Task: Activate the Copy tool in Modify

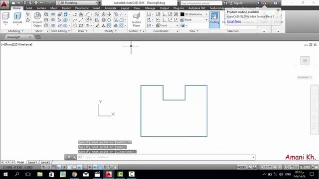Action: (x=116, y=14)
